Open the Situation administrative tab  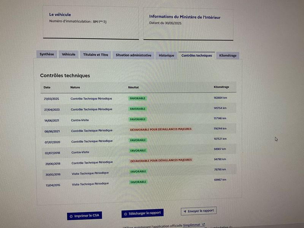[133, 55]
